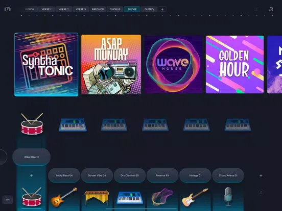Jump to the first timeline beat dot

point(21,15)
